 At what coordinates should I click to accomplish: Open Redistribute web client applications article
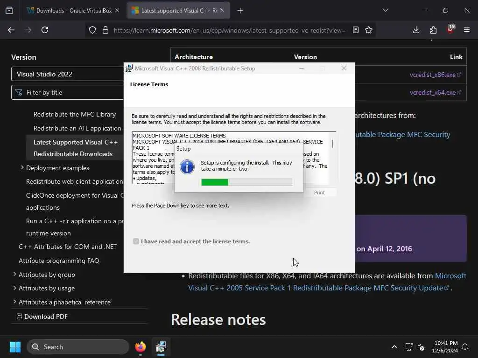(75, 181)
